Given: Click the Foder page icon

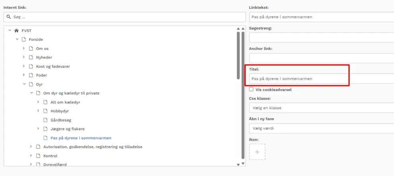Looking at the screenshot, I should [31, 75].
